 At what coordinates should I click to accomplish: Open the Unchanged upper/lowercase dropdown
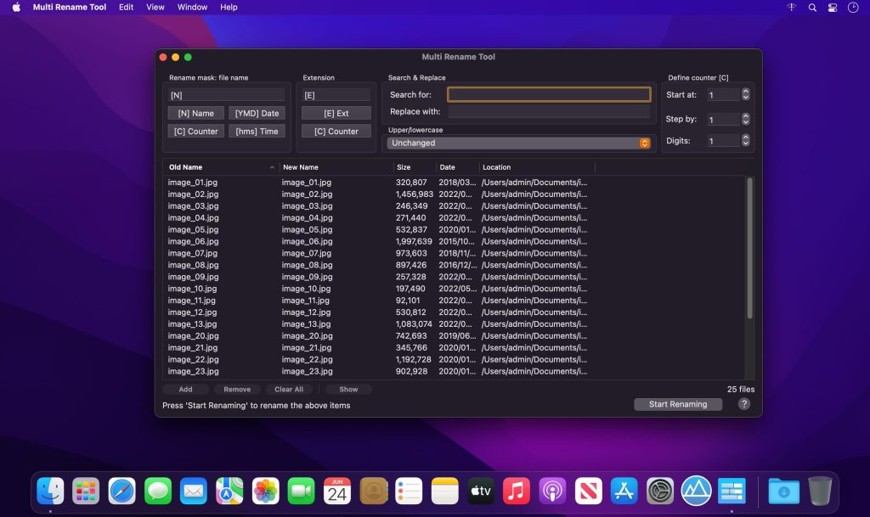520,143
